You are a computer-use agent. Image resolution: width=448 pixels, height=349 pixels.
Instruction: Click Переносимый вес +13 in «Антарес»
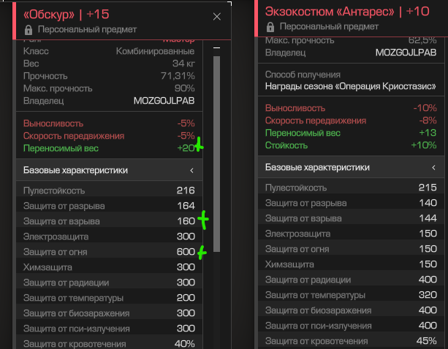[351, 133]
